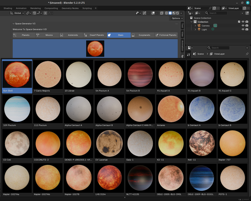Choose the EV Lacertae thumbnail
This screenshot has width=251, height=201.
click(x=109, y=145)
